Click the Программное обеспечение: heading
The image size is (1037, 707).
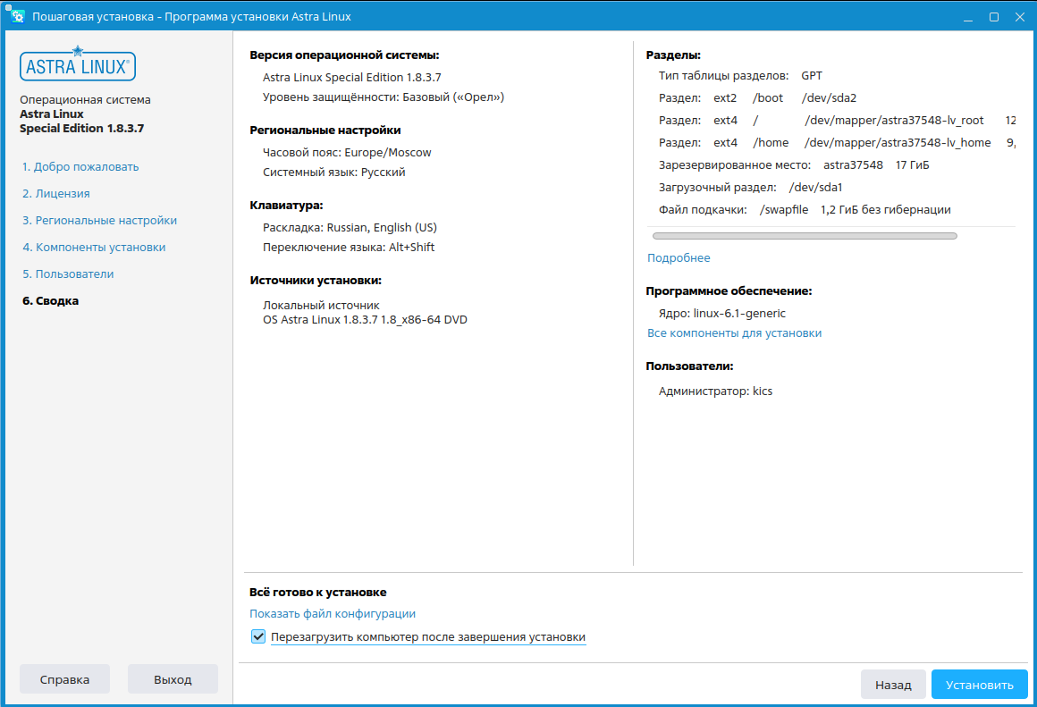729,291
